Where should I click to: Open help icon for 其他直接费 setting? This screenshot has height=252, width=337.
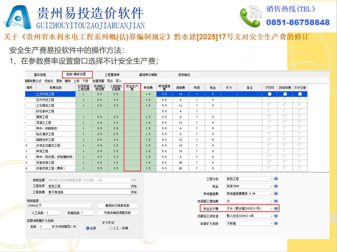(x=276, y=194)
